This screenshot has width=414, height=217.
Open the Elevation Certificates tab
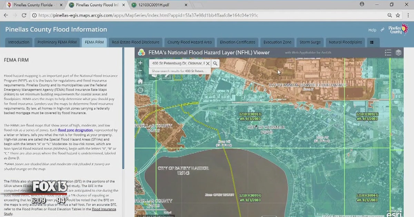tap(237, 42)
